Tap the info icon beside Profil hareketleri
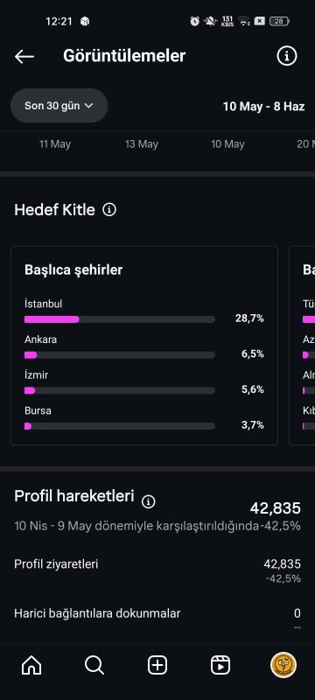The image size is (315, 700). coord(149,501)
